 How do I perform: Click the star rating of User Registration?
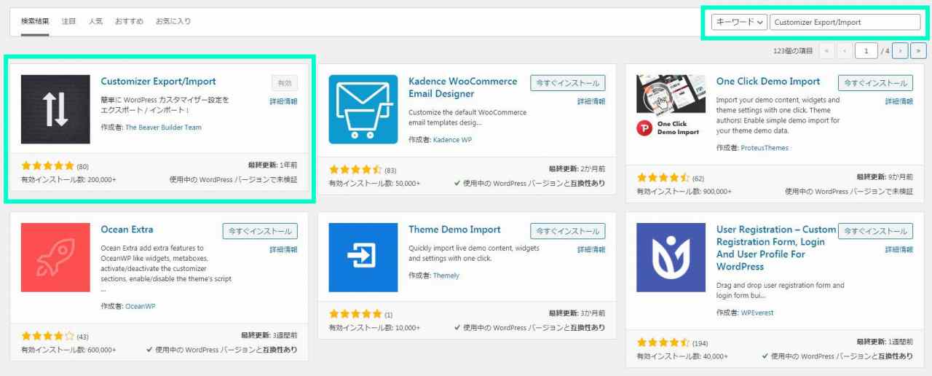coord(663,342)
